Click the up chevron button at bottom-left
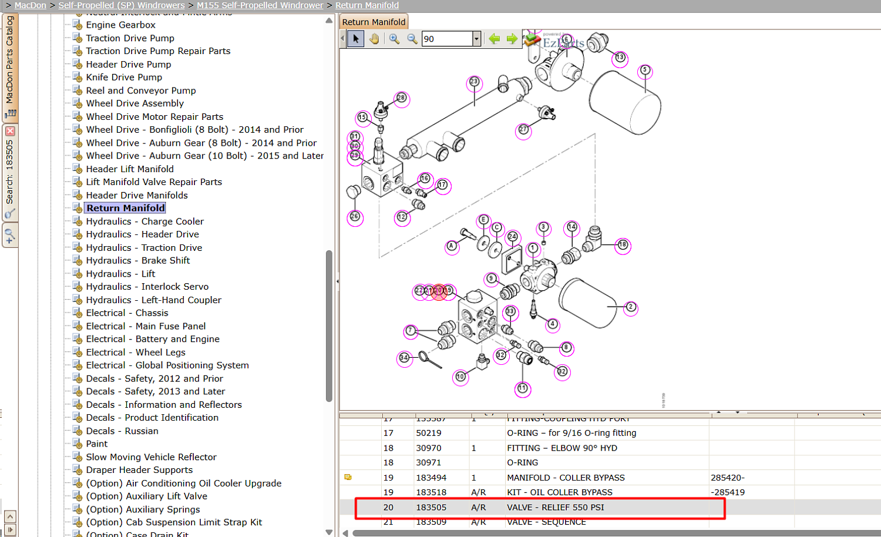This screenshot has width=881, height=537. click(10, 517)
